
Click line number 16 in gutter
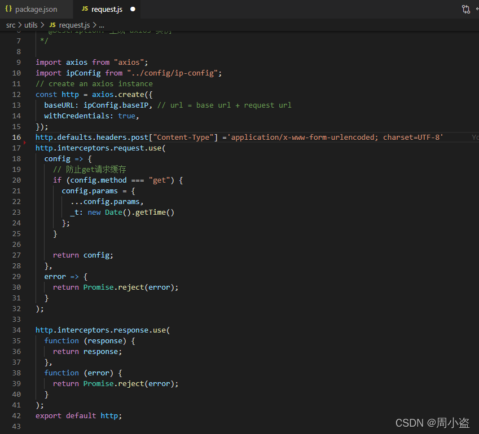click(16, 138)
